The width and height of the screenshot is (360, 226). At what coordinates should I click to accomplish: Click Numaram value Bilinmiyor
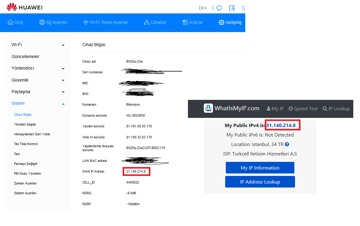[x=133, y=104]
